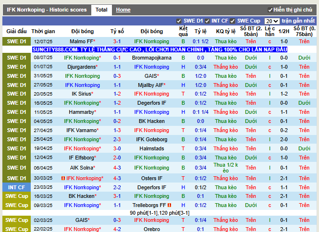Click GAIS team in 31/05/25 row

tap(150, 76)
